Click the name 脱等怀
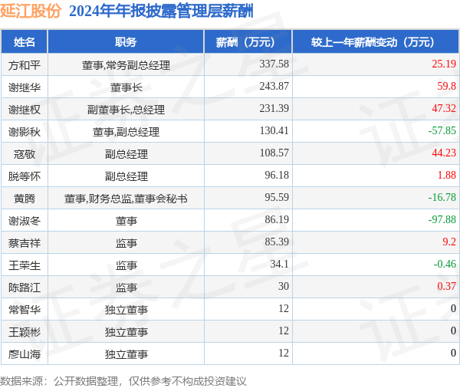The height and width of the screenshot is (388, 460). (x=24, y=176)
